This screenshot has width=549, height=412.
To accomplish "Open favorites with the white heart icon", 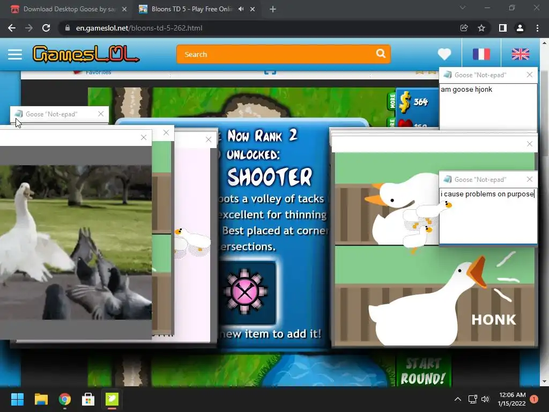I will point(444,54).
